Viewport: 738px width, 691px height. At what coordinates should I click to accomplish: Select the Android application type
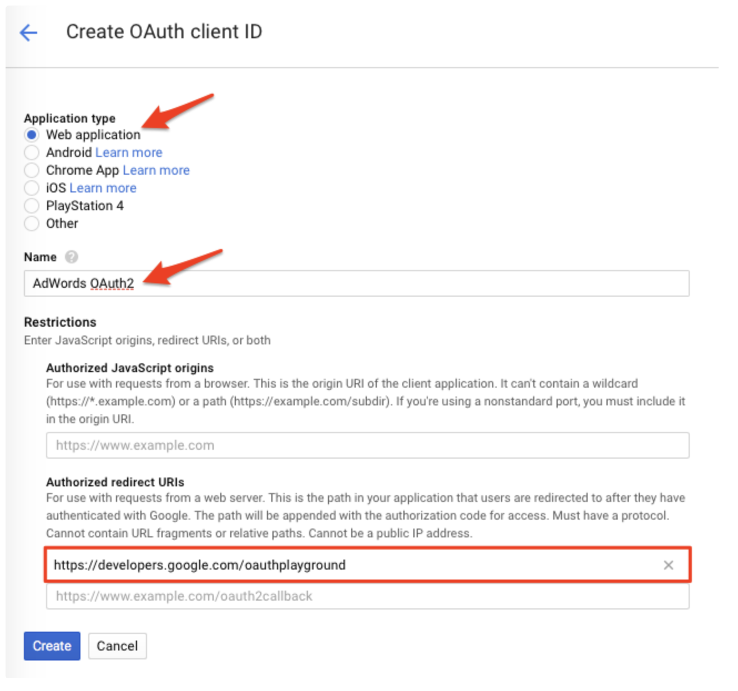pos(32,153)
